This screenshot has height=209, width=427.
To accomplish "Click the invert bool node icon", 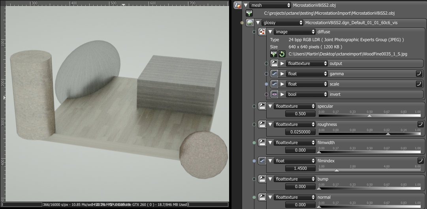I will (x=274, y=94).
